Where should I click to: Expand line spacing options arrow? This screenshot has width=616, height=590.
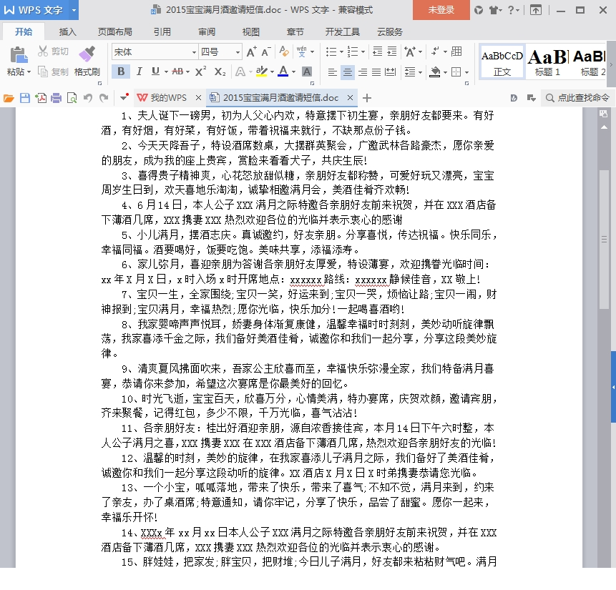pyautogui.click(x=421, y=72)
